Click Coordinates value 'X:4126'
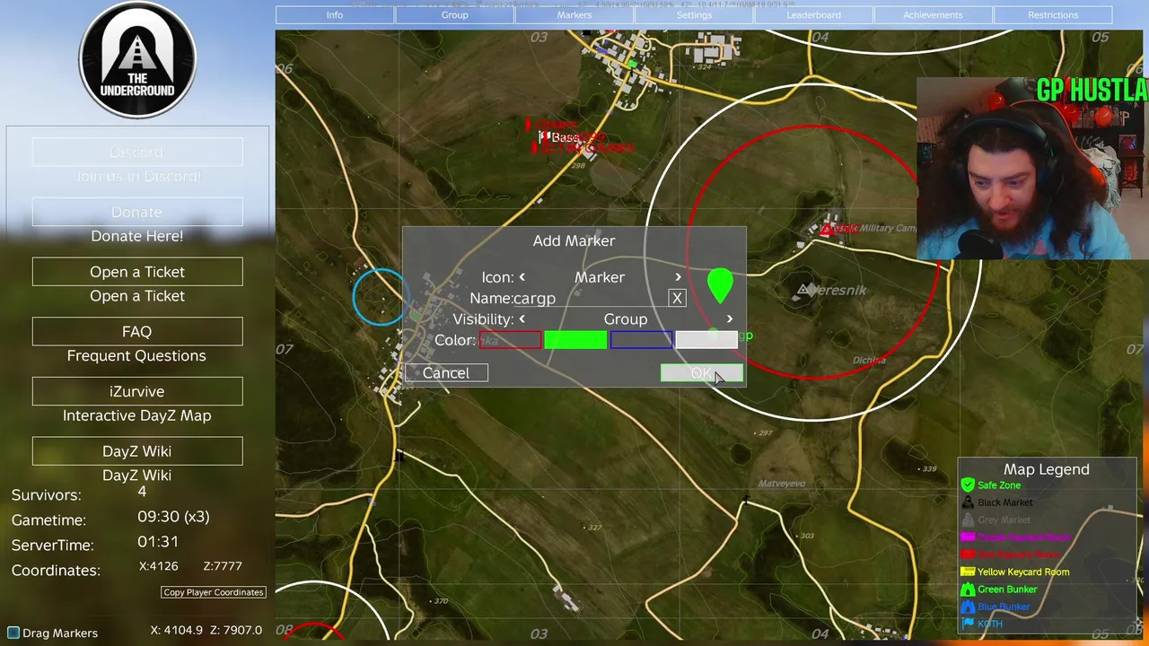This screenshot has width=1149, height=646. click(159, 566)
